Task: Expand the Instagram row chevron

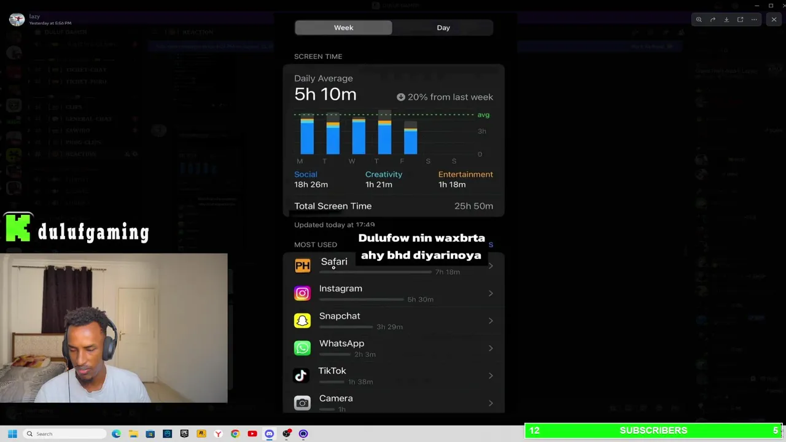Action: point(491,293)
